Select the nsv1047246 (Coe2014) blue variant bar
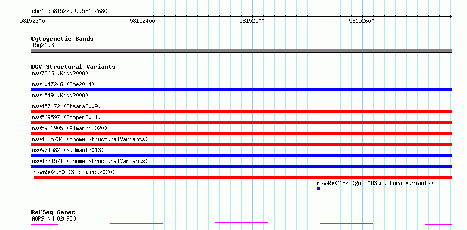Image resolution: width=467 pixels, height=230 pixels. click(x=241, y=89)
